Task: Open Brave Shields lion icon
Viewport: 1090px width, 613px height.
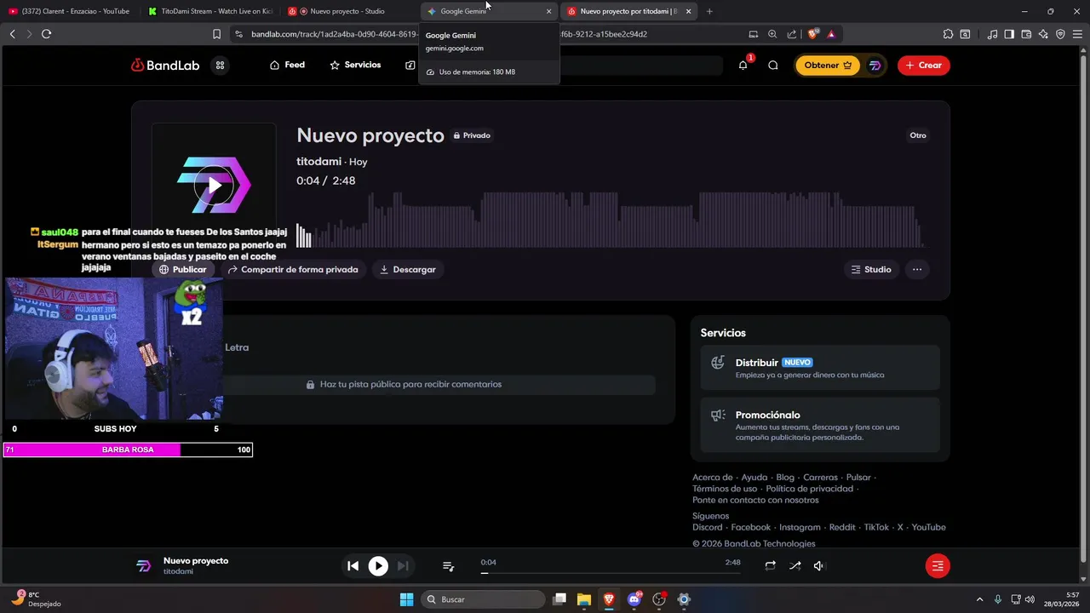Action: [812, 34]
